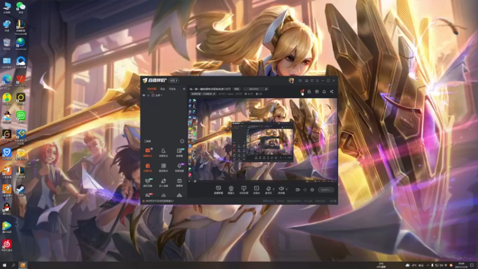Image resolution: width=478 pixels, height=269 pixels.
Task: Open the square-frame tool in the toolbox's second row
Action: [x=163, y=167]
